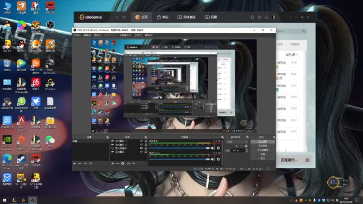
Task: Click WeGame refresh icon
Action: click(124, 17)
